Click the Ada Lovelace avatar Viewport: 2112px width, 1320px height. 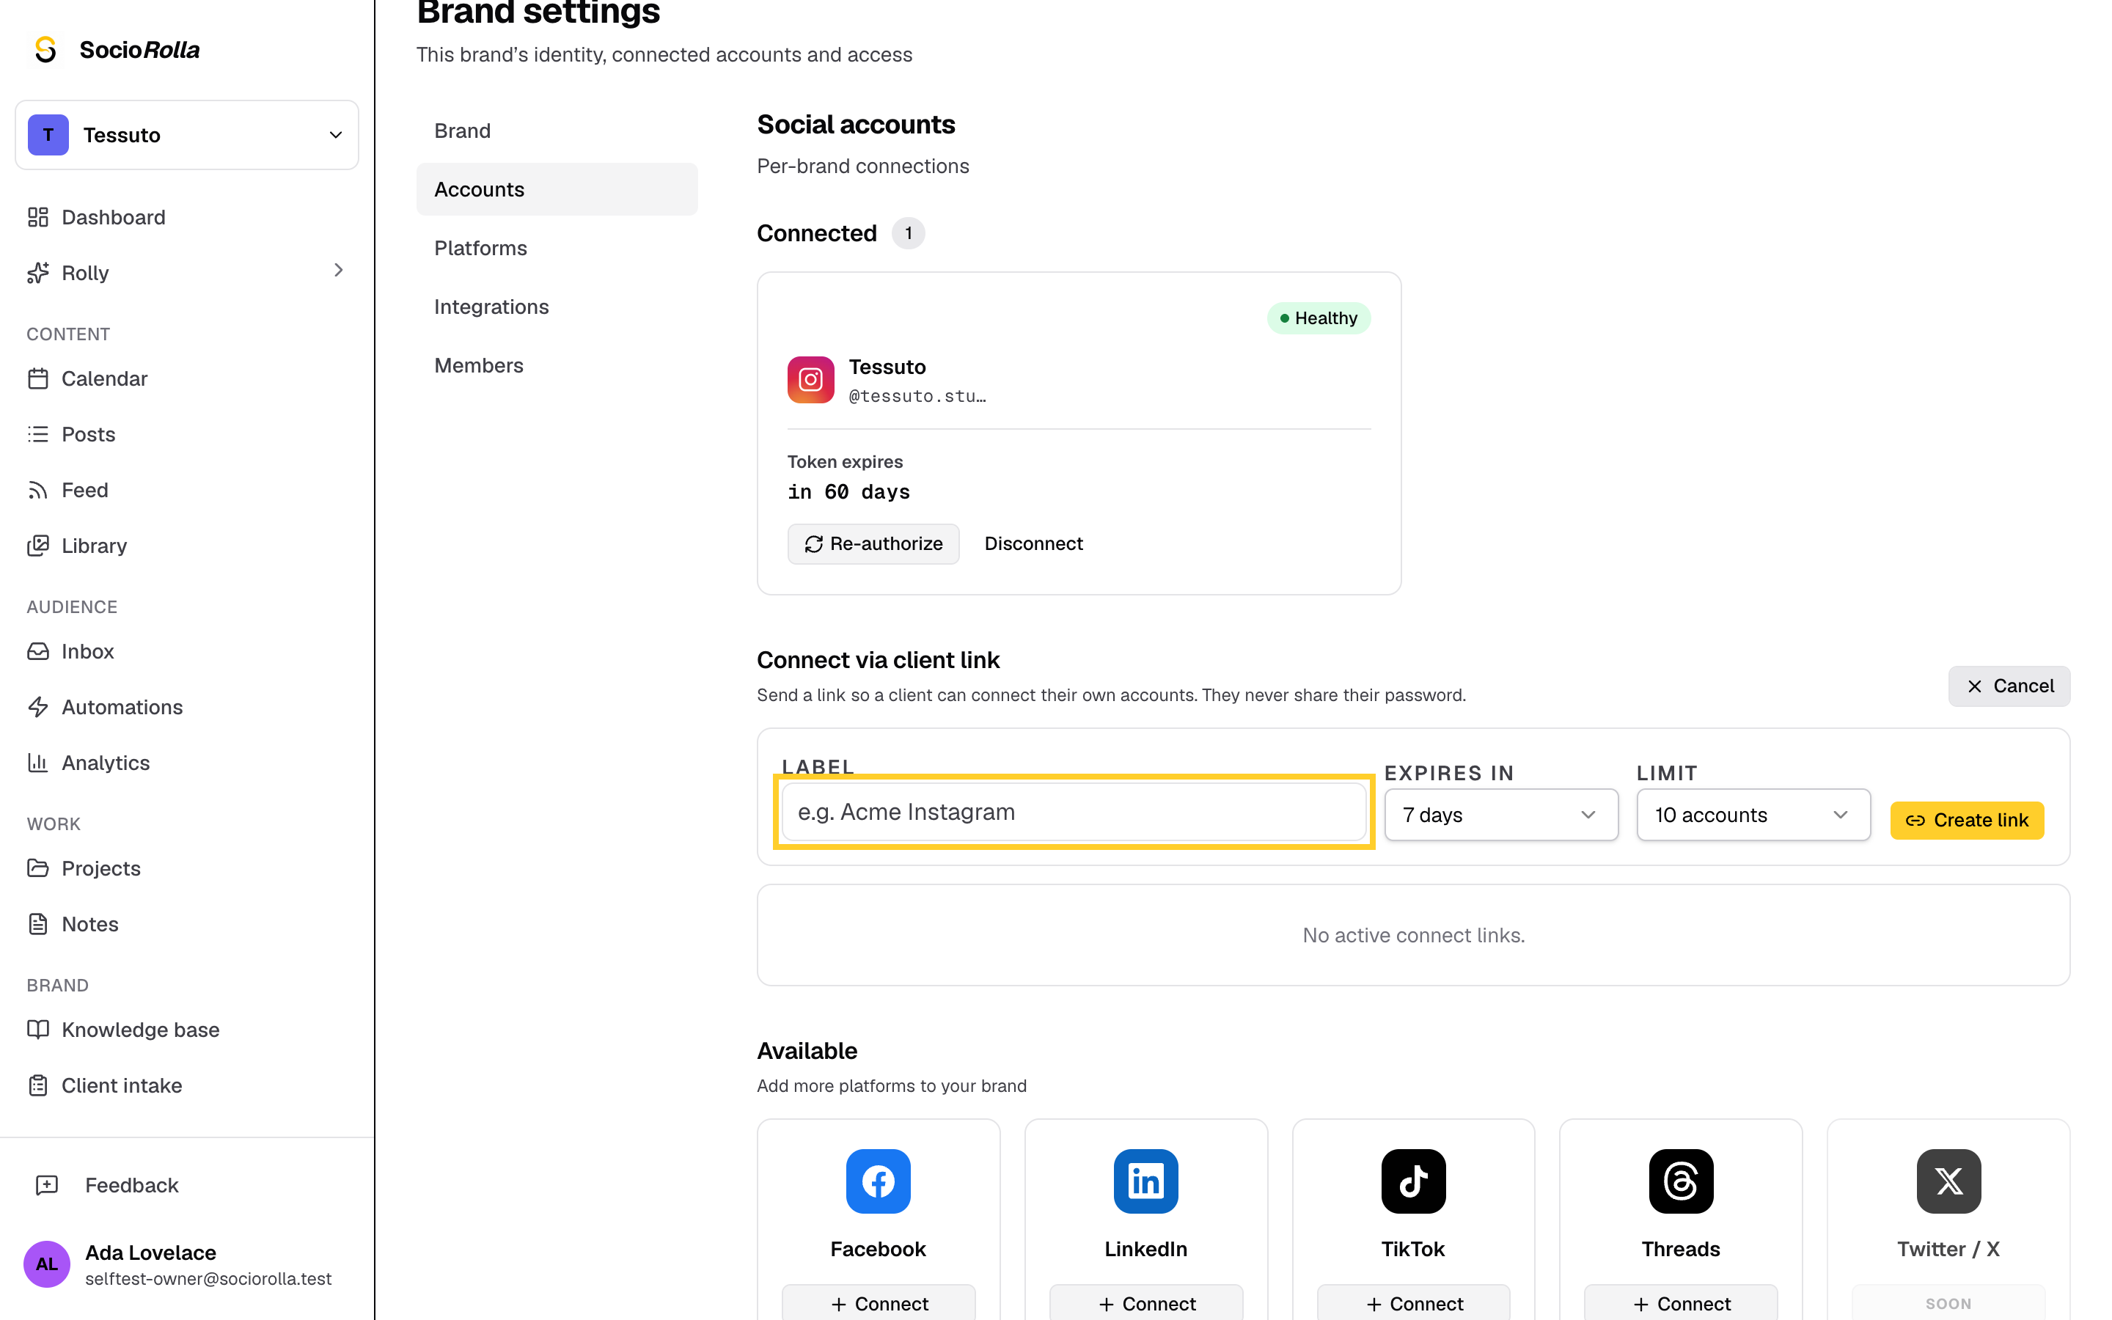tap(46, 1264)
